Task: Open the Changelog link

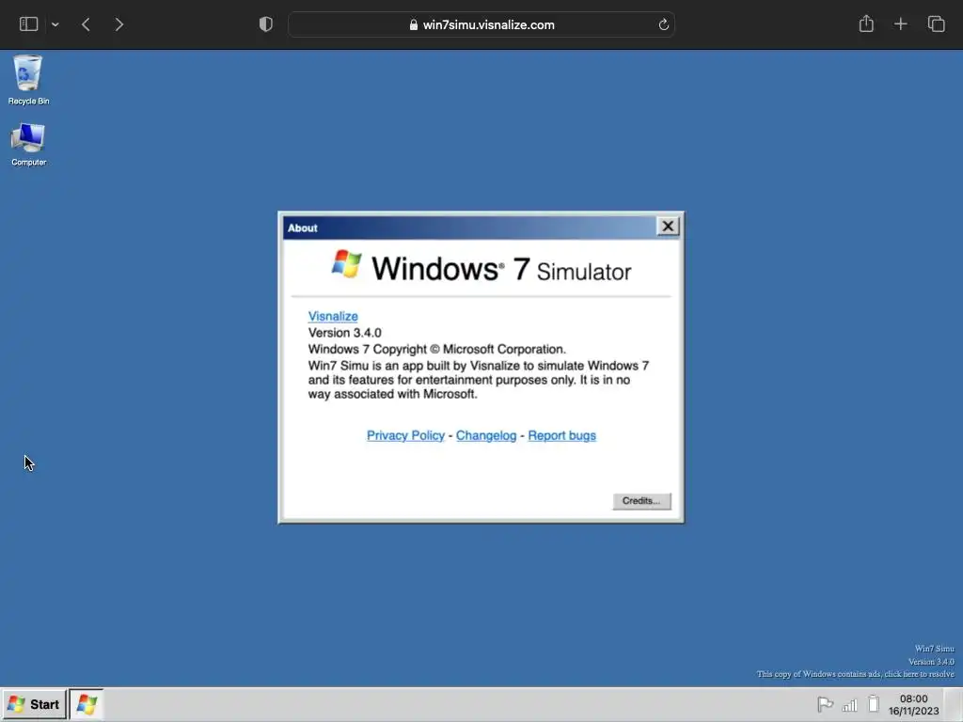Action: coord(486,435)
